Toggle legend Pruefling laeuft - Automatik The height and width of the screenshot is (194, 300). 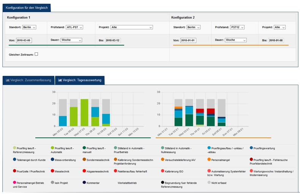tap(62, 150)
